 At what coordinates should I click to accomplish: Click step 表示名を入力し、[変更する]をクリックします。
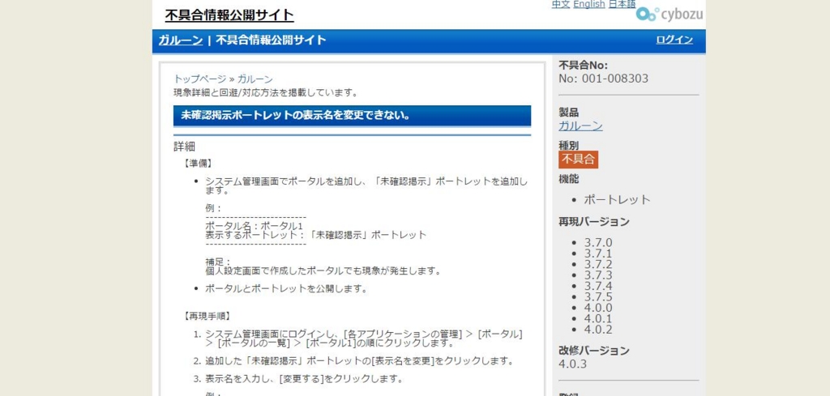click(x=305, y=379)
